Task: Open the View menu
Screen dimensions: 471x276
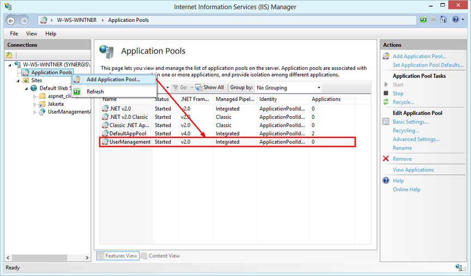Action: (x=32, y=33)
